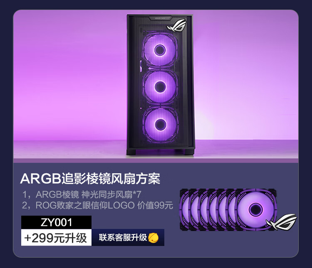Click the ASUS label at the case top
The image size is (312, 268).
coord(160,18)
